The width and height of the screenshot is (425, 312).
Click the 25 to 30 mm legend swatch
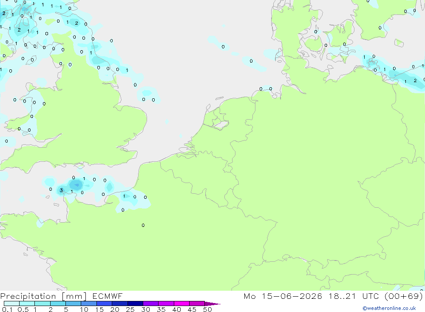tap(135, 303)
